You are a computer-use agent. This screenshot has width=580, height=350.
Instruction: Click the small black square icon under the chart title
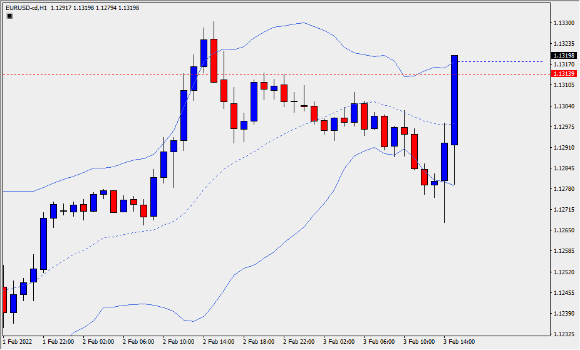pos(9,16)
